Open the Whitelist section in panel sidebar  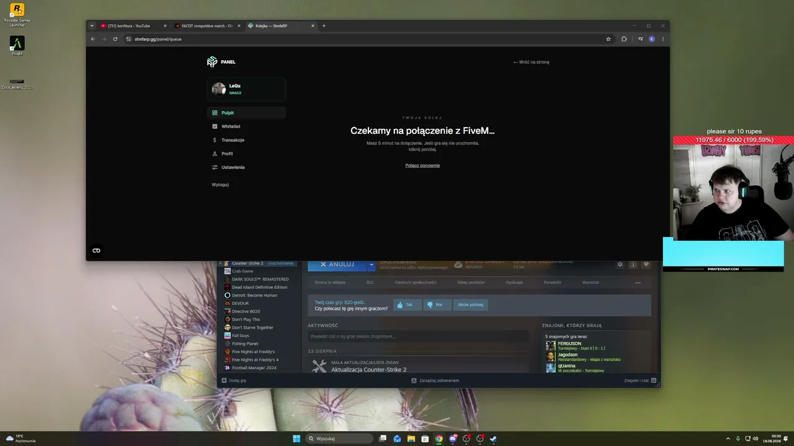246,126
